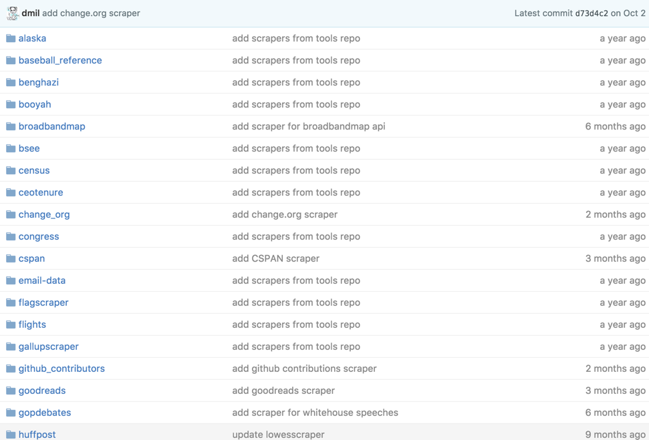This screenshot has height=440, width=649.
Task: Open the broadbandmap folder
Action: (51, 127)
